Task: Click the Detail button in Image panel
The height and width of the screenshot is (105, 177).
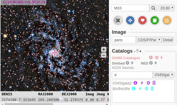Action: point(168,40)
